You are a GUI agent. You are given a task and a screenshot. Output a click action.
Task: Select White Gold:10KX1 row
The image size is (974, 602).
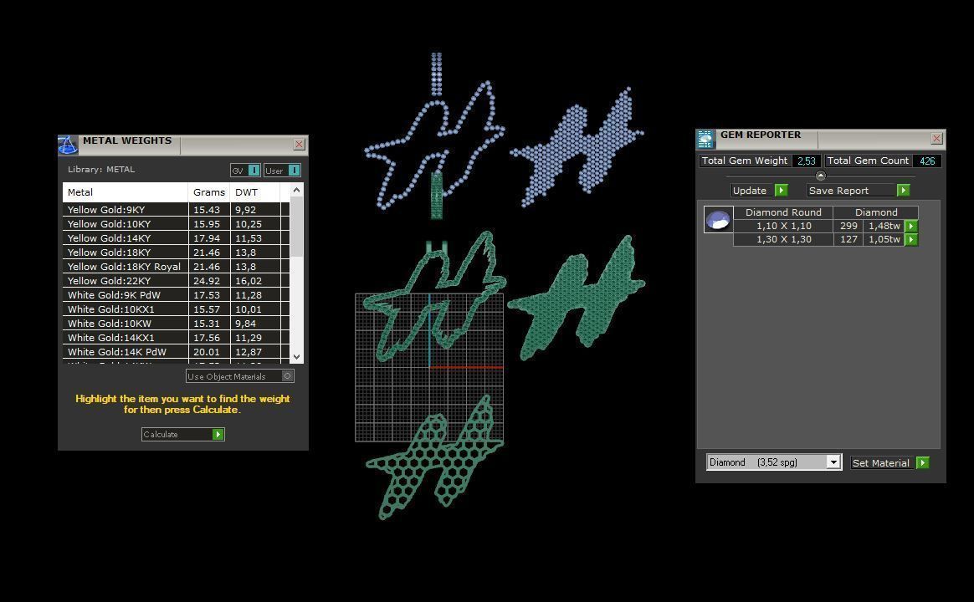[x=176, y=309]
